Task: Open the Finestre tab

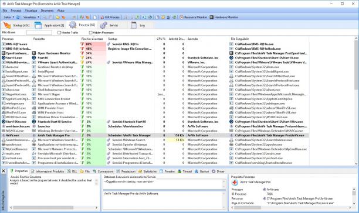Action: [x=167, y=171]
